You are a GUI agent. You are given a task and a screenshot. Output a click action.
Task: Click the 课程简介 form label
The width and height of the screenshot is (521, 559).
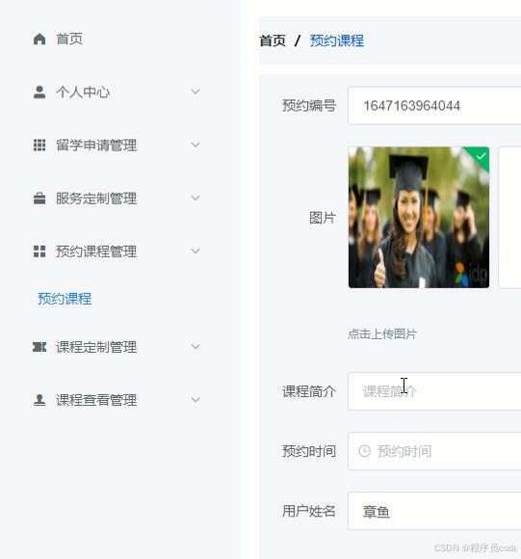309,391
